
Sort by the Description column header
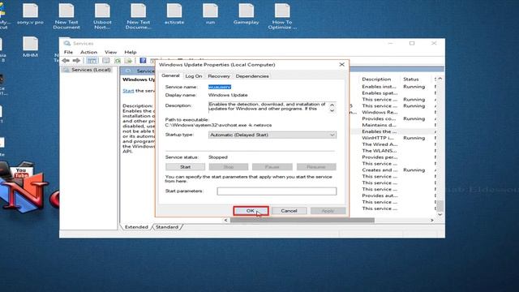click(376, 79)
